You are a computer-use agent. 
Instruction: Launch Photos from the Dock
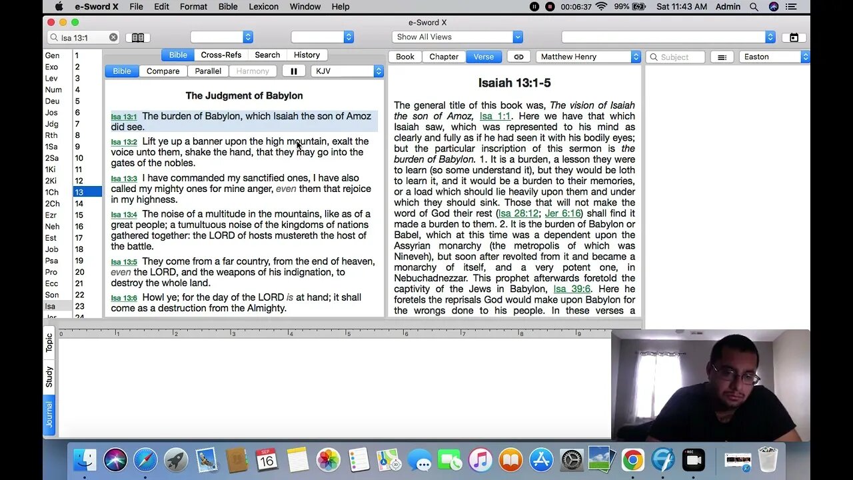328,460
